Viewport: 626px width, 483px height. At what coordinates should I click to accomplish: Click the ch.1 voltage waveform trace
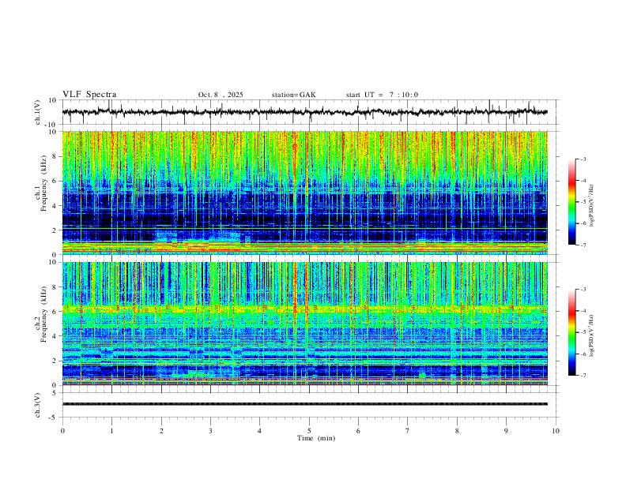pyautogui.click(x=305, y=112)
